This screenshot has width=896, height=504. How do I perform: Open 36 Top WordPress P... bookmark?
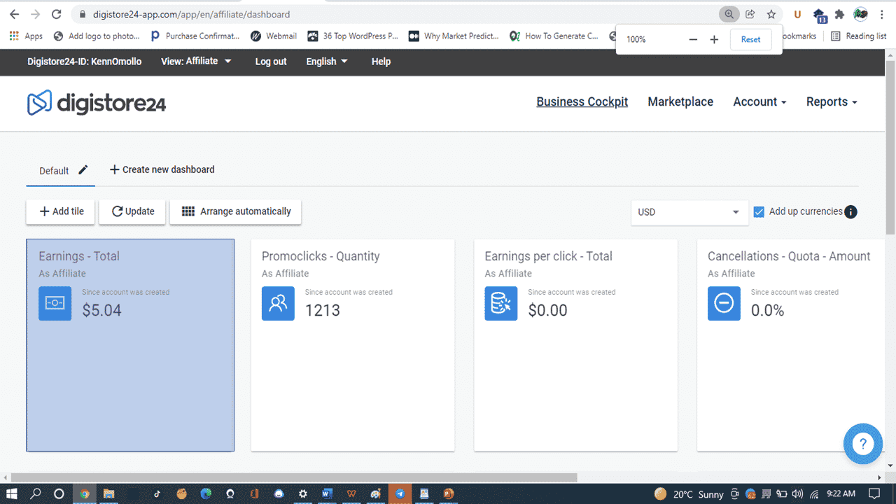[x=352, y=36]
